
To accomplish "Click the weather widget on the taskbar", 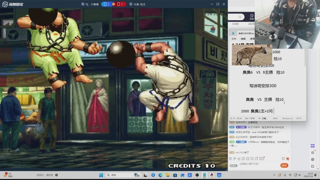I will click(8, 175).
